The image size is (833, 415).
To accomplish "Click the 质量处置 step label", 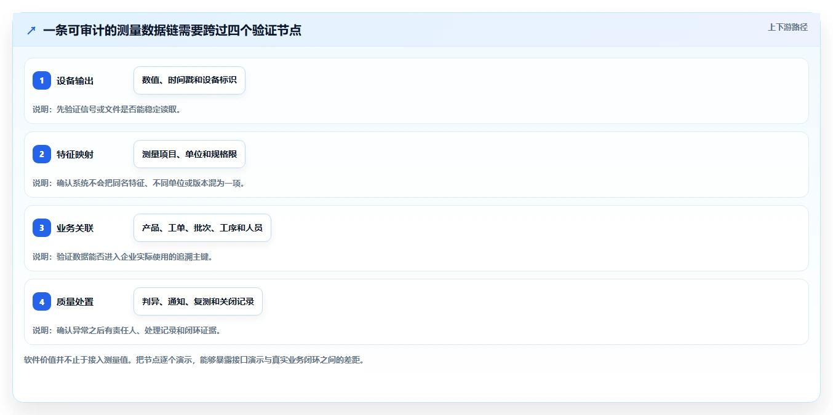I will [75, 301].
